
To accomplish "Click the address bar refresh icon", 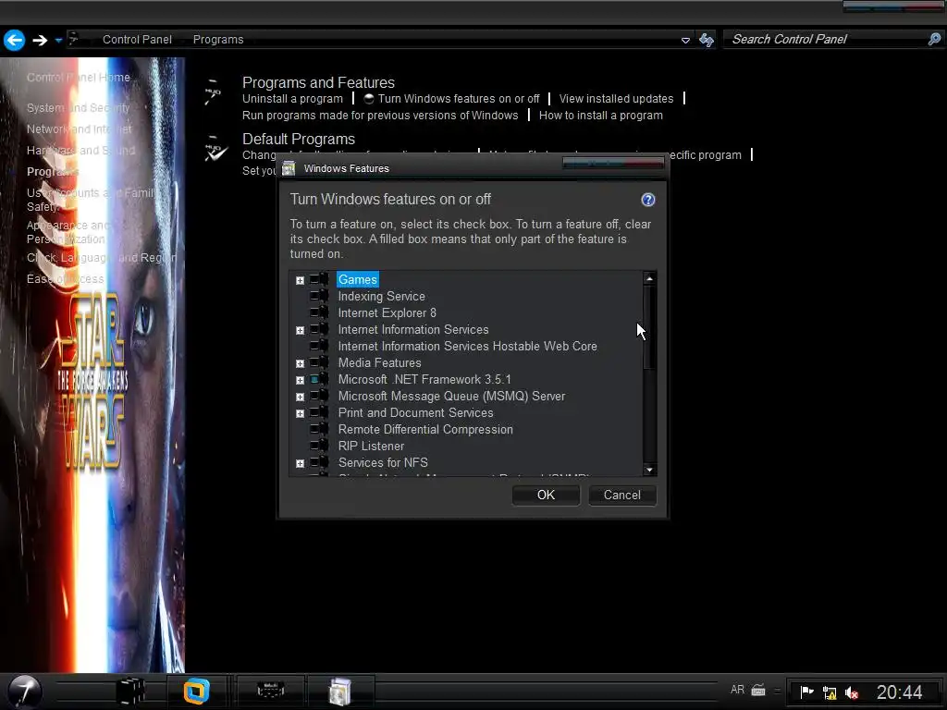I will 706,40.
